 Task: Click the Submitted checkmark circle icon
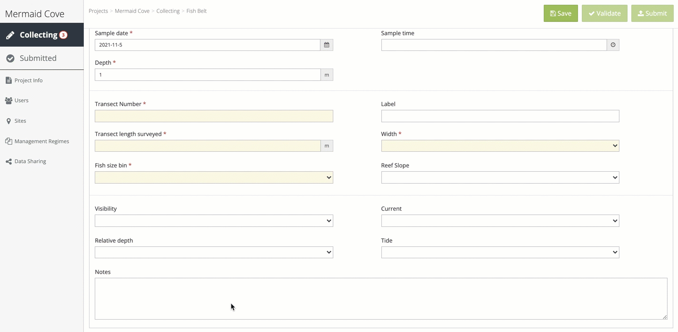coord(10,58)
